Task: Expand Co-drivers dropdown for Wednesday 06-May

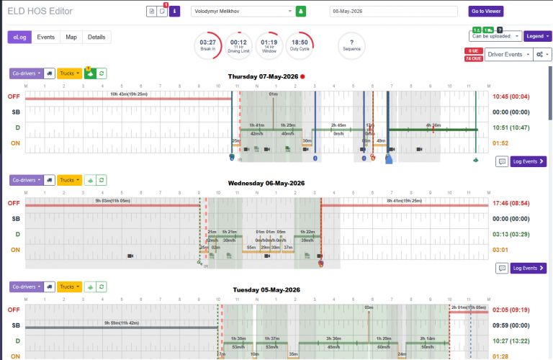Action: (27, 180)
